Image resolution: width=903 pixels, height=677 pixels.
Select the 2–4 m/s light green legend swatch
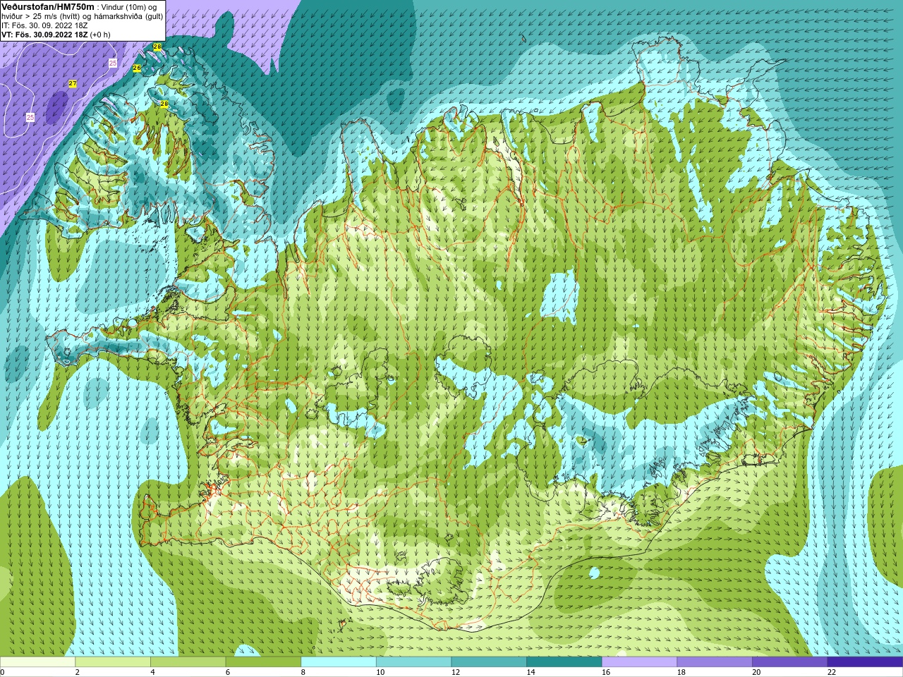pyautogui.click(x=113, y=662)
